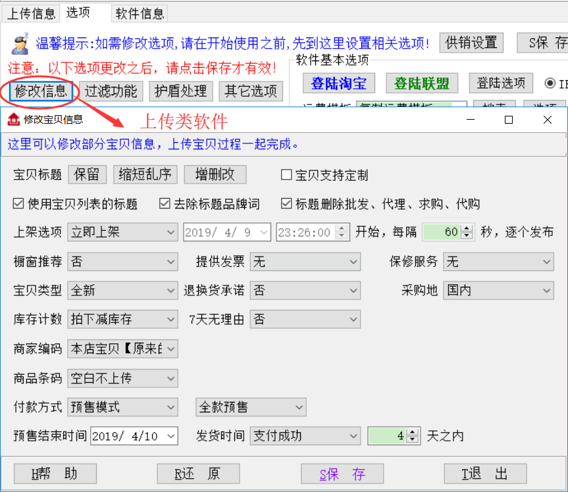Open the 软件信息 tab
This screenshot has width=568, height=492.
click(140, 12)
